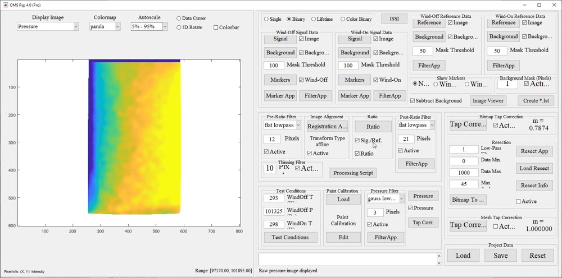Click the Test Conditions button

tap(291, 237)
